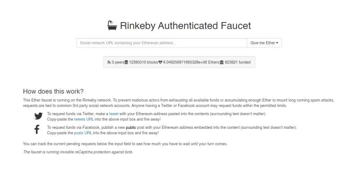Open the tweet link
The width and height of the screenshot is (353, 170).
tap(114, 114)
